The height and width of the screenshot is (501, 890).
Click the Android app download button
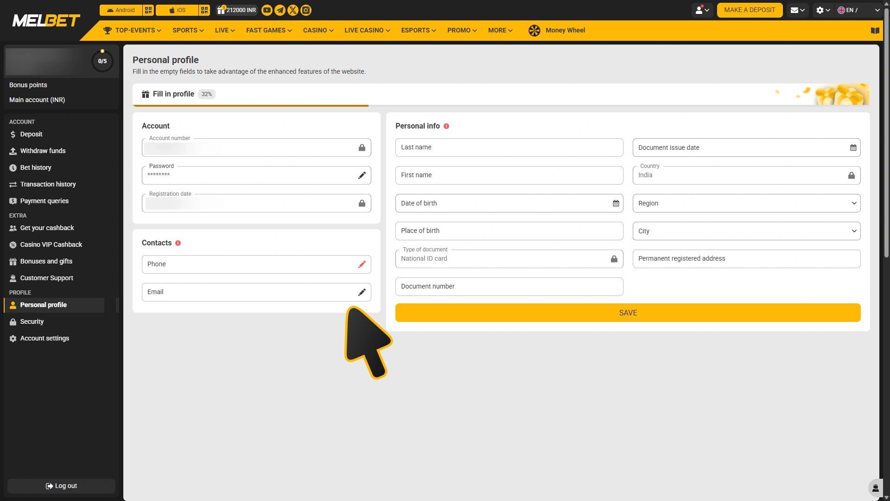click(x=121, y=10)
